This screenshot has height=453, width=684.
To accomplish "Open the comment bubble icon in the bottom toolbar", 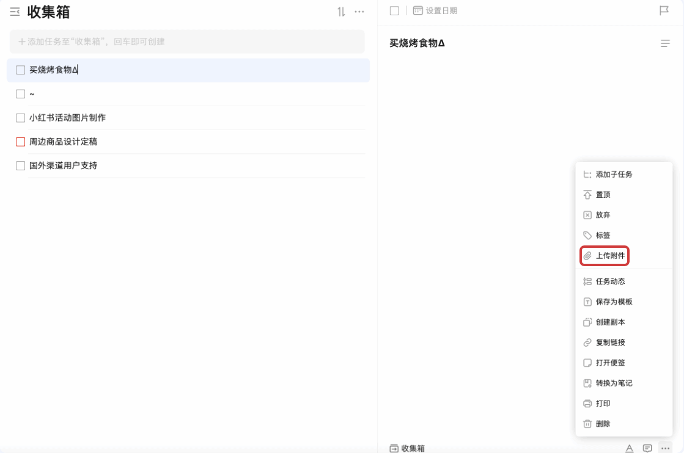I will (645, 448).
